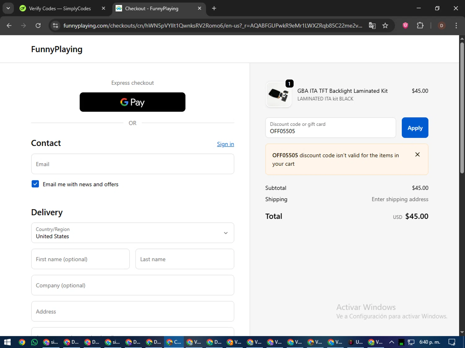Click the Sign in link

(x=225, y=144)
